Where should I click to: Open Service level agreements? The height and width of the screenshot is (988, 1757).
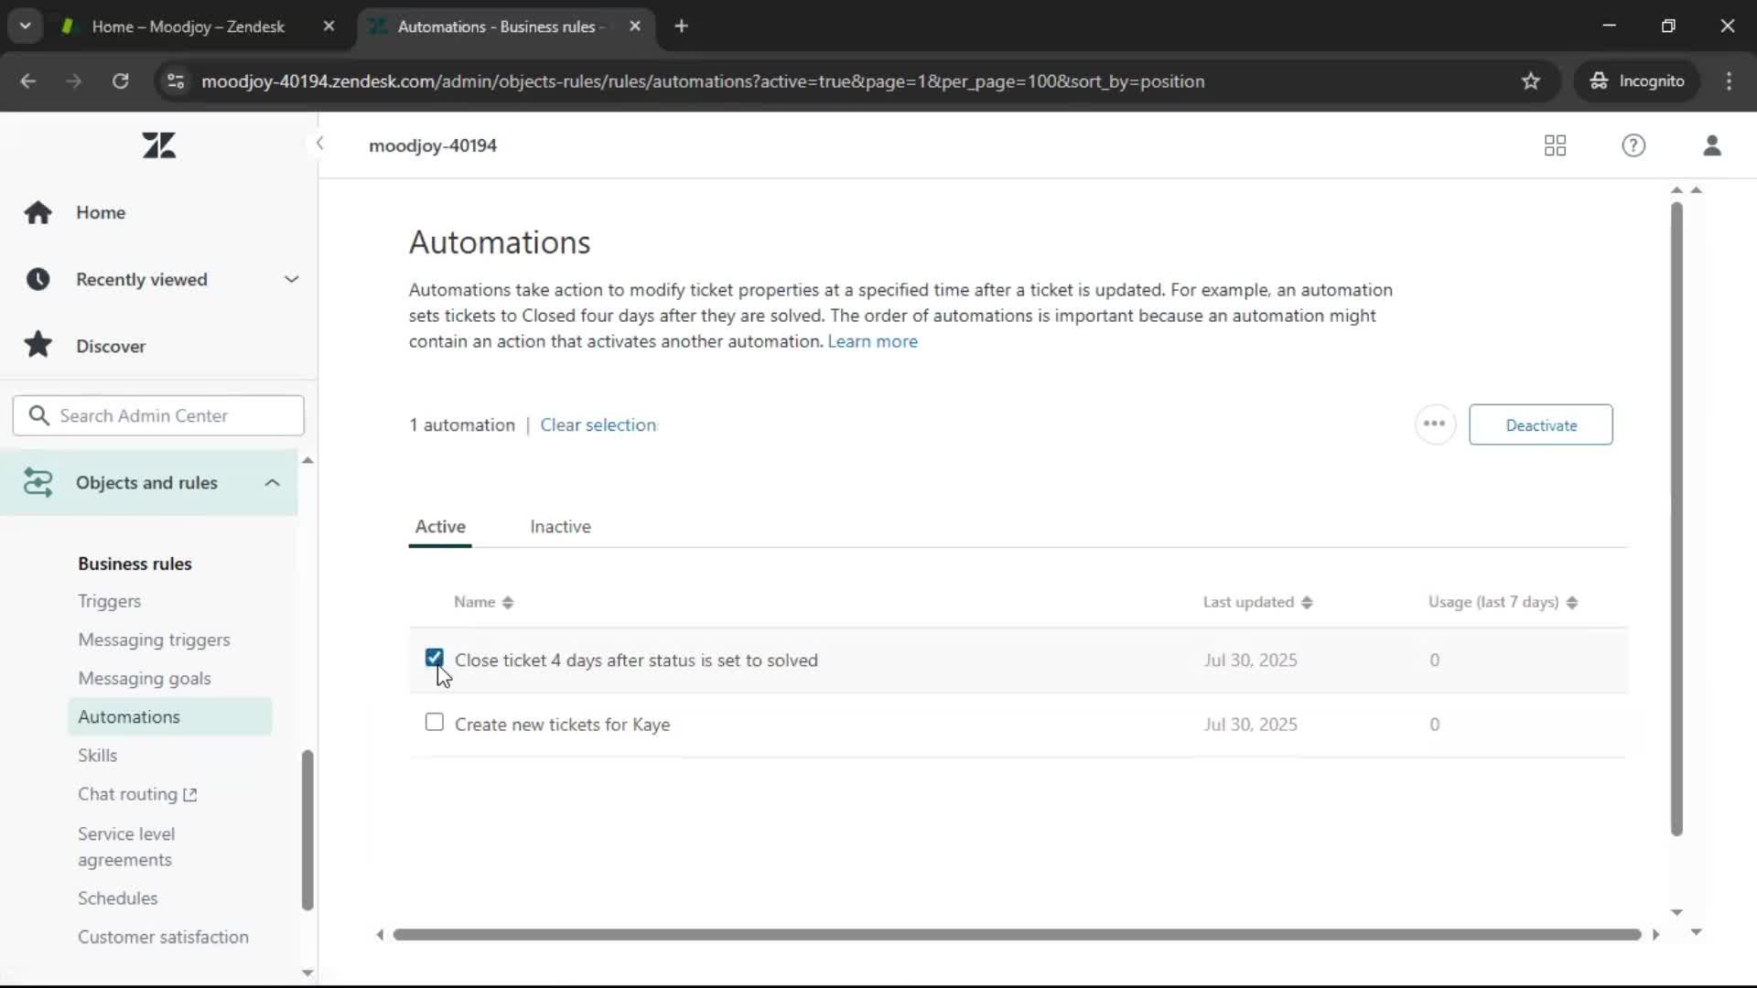[x=126, y=846]
